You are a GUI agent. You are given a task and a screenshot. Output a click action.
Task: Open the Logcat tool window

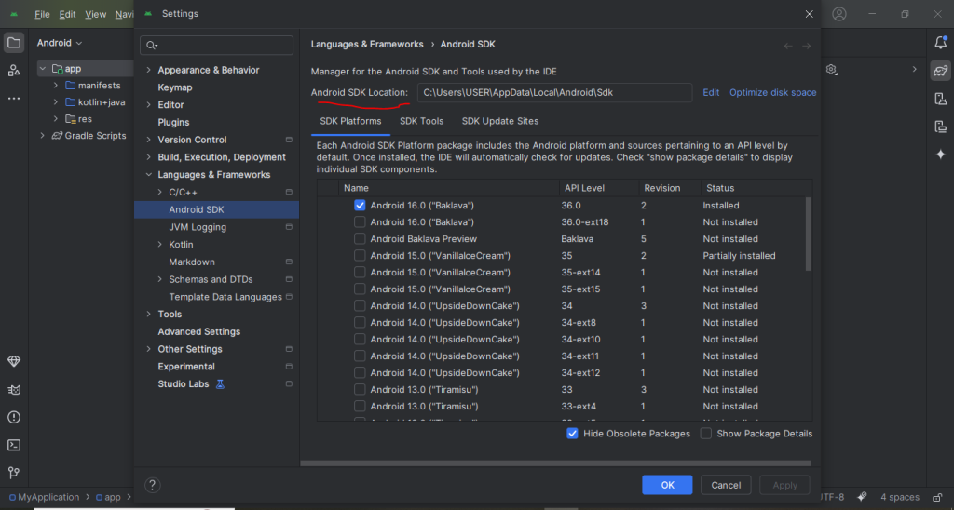(x=14, y=389)
